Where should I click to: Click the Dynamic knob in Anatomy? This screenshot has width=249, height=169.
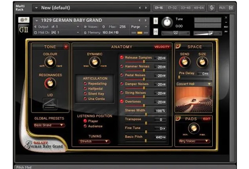[x=95, y=62]
